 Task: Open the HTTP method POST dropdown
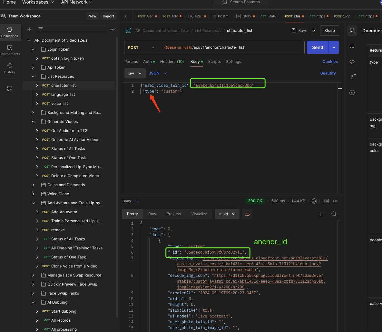coord(141,47)
